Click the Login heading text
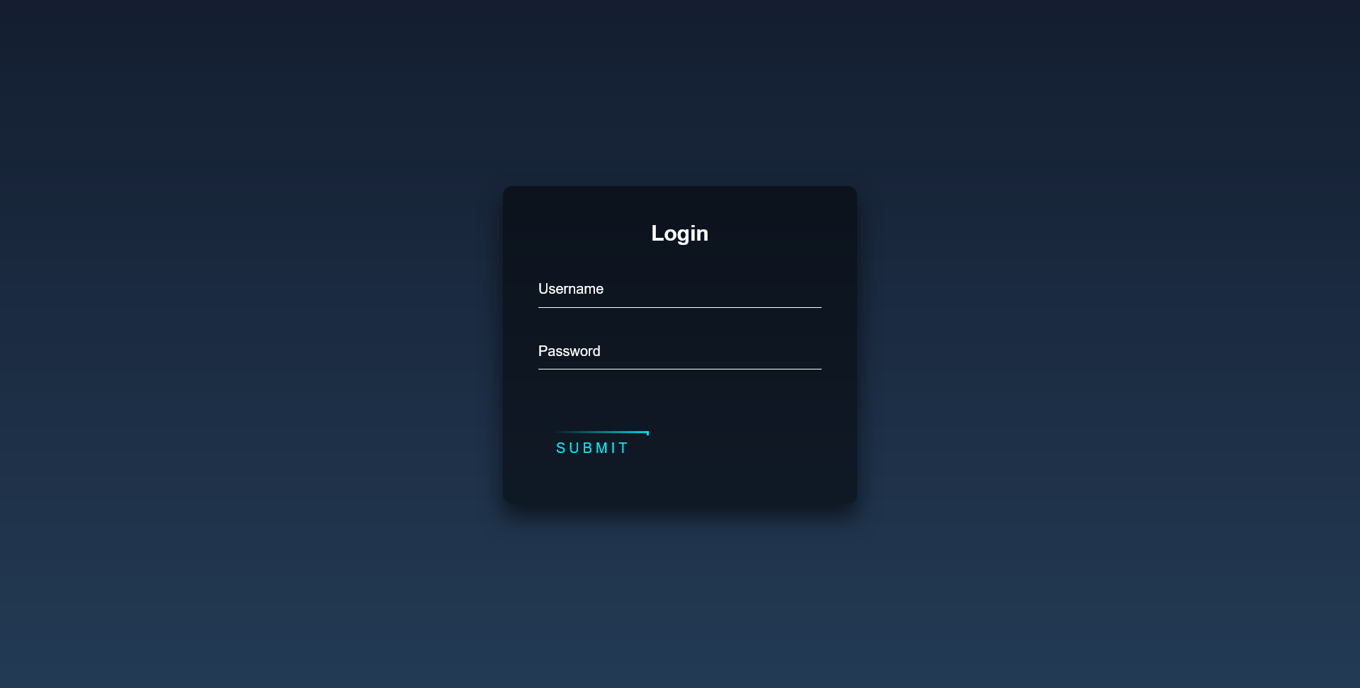This screenshot has width=1360, height=688. pyautogui.click(x=680, y=233)
